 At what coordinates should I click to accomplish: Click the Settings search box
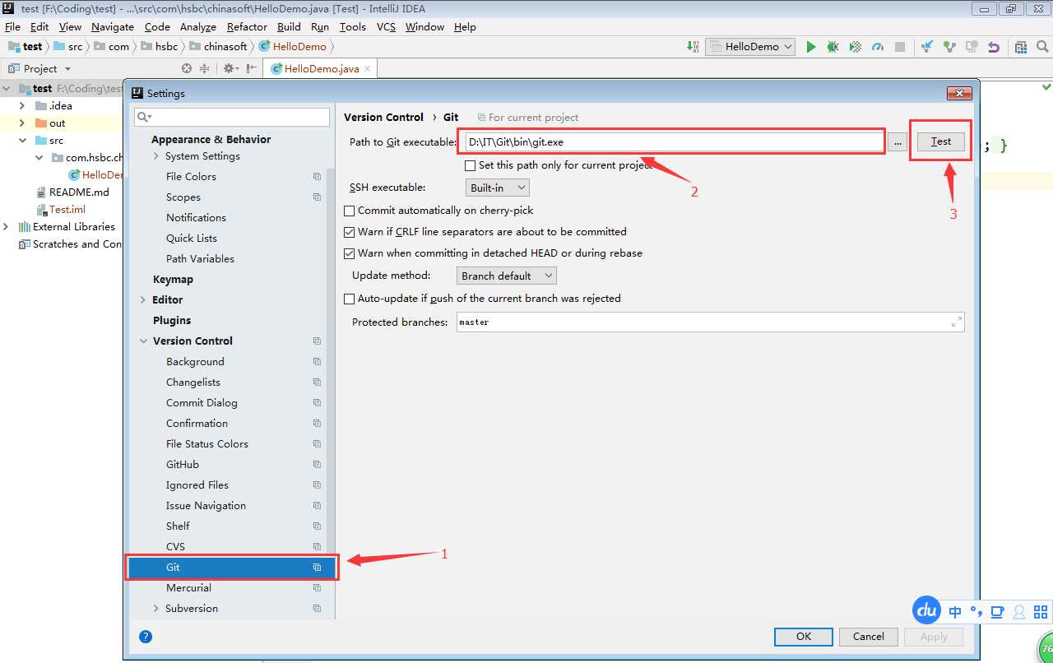tap(232, 117)
